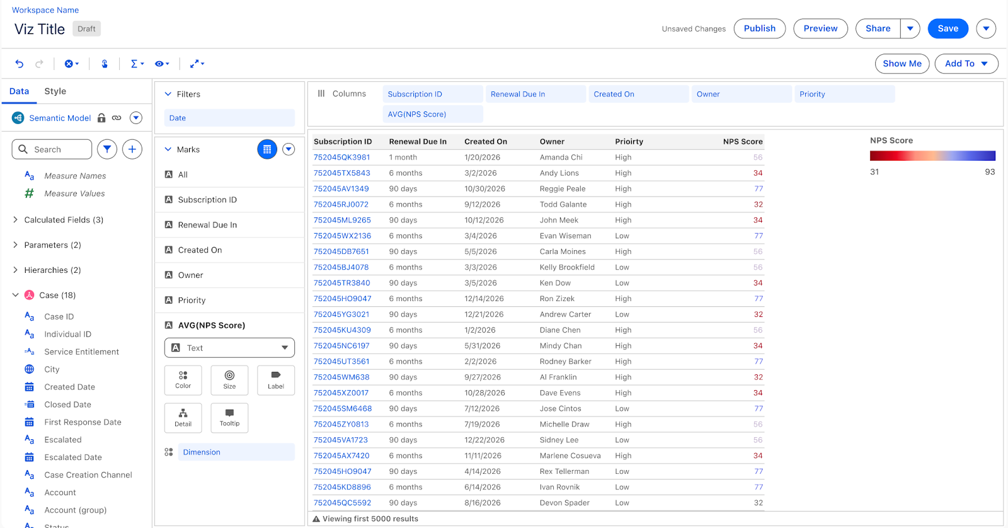
Task: Click the Size mark property
Action: click(229, 380)
